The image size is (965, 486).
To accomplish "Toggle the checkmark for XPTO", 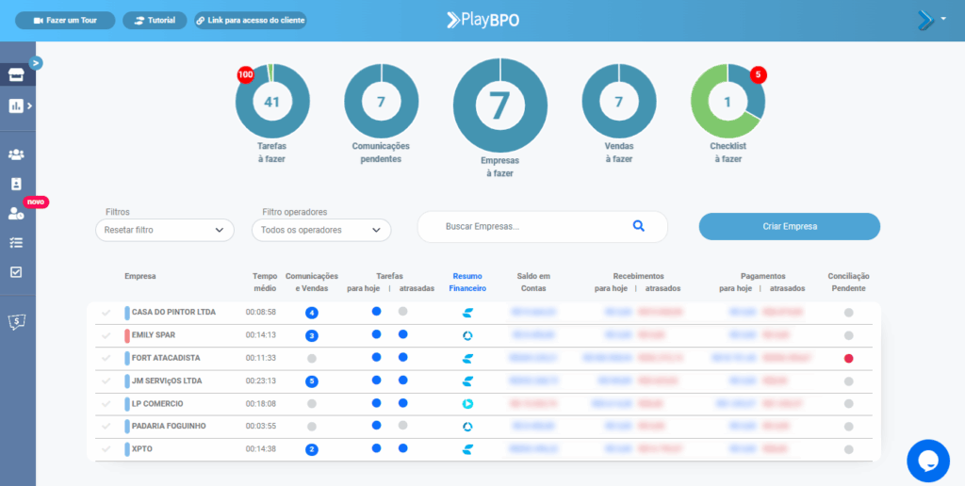I will tap(106, 449).
